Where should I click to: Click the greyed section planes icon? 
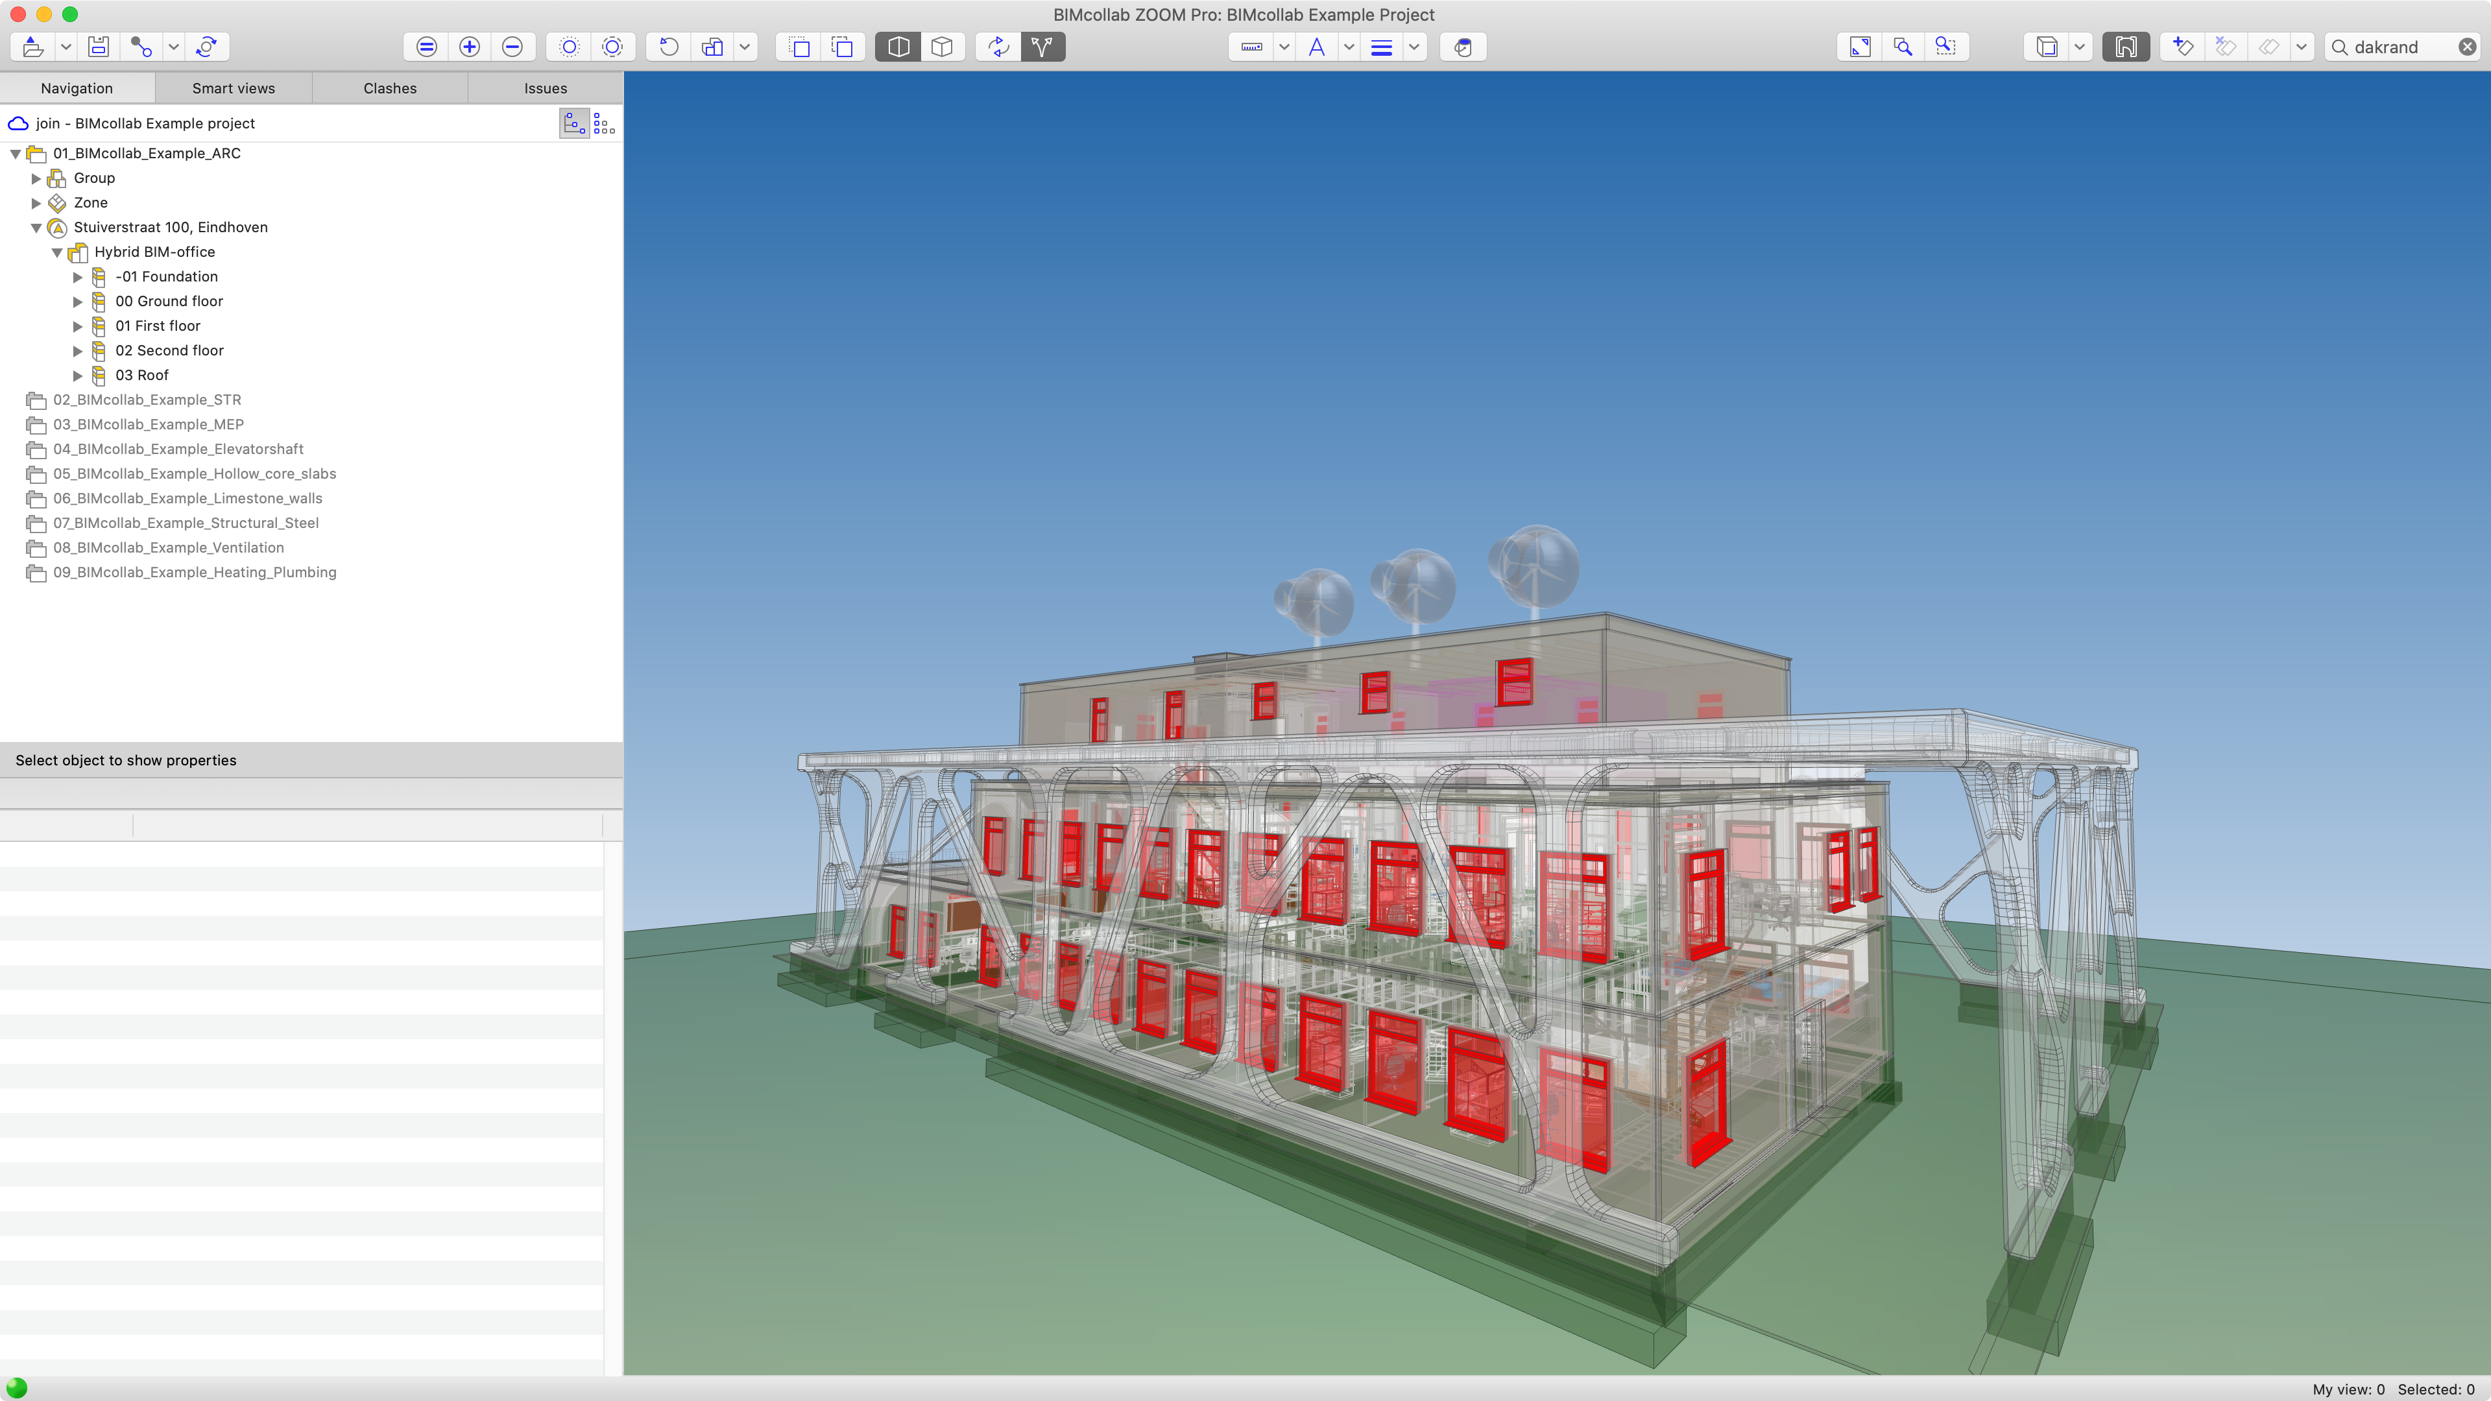coord(2268,47)
